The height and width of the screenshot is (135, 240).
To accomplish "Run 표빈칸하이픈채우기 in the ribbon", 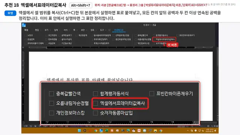I will pos(186,35).
